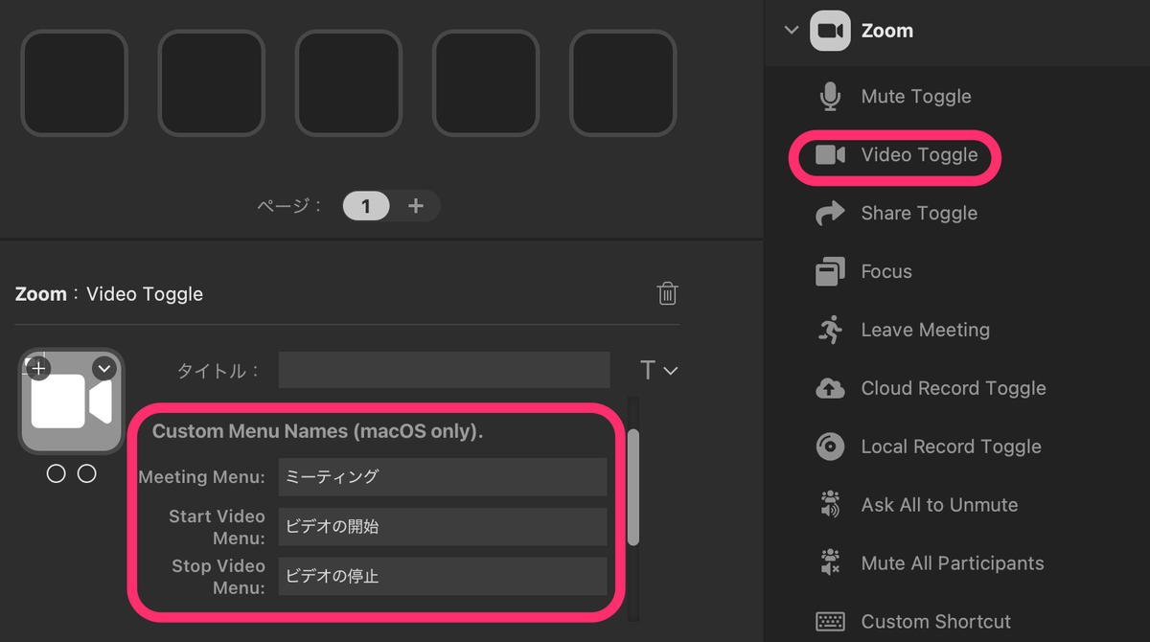Screen dimensions: 1150x642
Task: Select the Leave Meeting running-person icon
Action: tap(833, 329)
